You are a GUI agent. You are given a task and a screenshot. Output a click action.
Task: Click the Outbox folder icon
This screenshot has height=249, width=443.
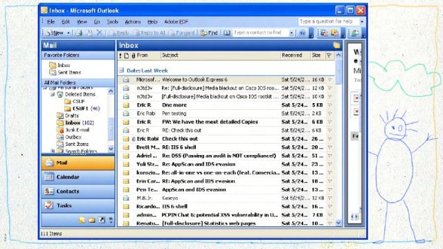(60, 137)
